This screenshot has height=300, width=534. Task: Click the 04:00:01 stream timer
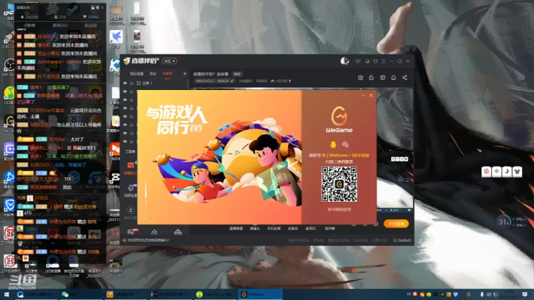[403, 241]
